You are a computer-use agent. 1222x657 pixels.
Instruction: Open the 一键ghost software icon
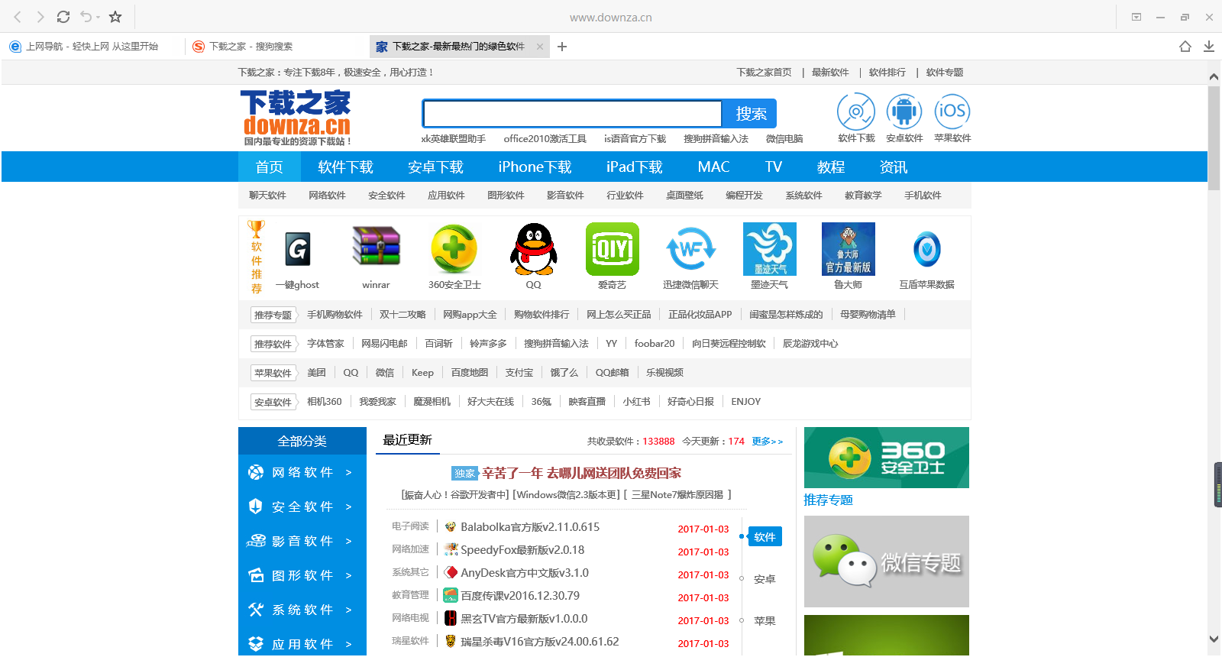coord(298,249)
